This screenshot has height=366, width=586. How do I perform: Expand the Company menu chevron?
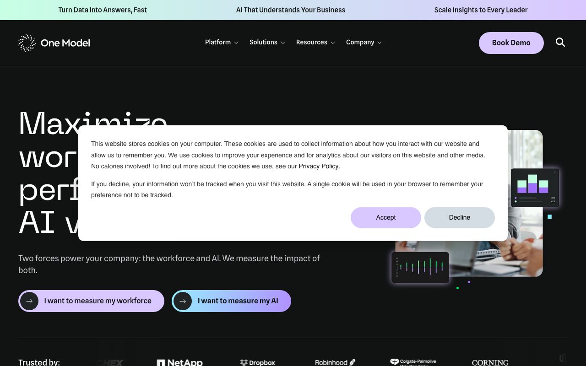(379, 43)
